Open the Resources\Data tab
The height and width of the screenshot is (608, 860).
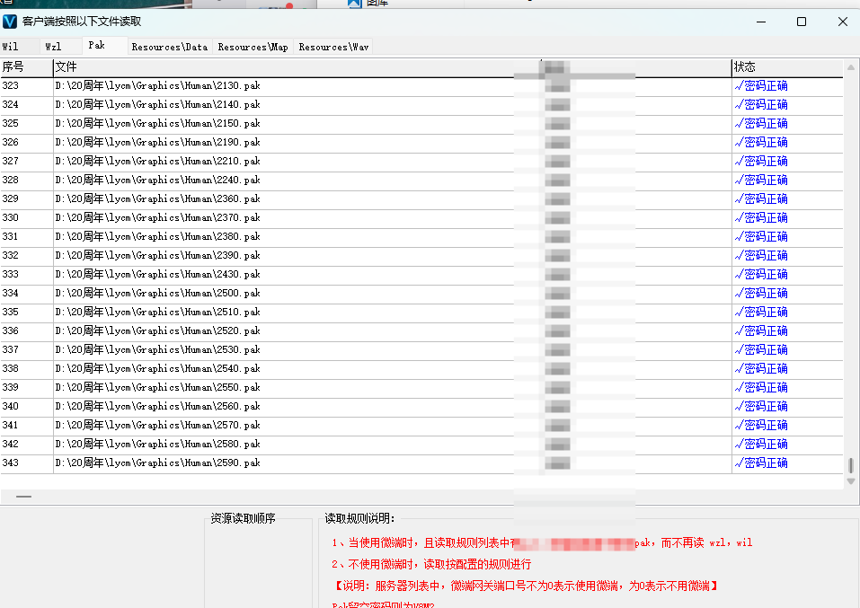click(170, 47)
